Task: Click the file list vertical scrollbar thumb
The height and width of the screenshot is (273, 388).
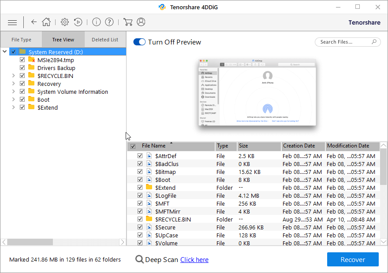Action: pos(383,167)
